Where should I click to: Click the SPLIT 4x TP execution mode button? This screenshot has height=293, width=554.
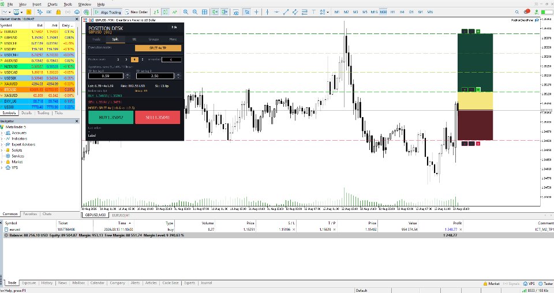coord(158,48)
